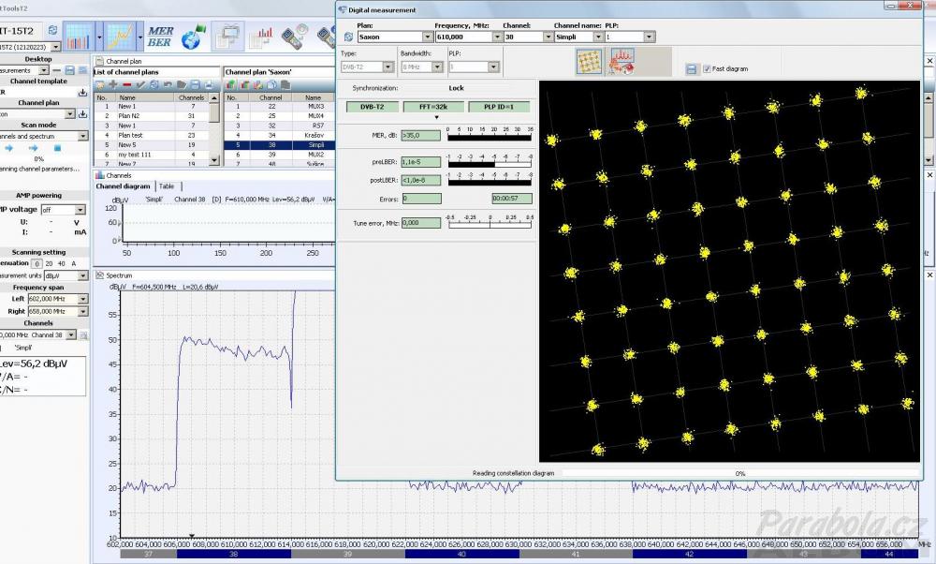
Task: Set attenuation to 20
Action: 49,263
